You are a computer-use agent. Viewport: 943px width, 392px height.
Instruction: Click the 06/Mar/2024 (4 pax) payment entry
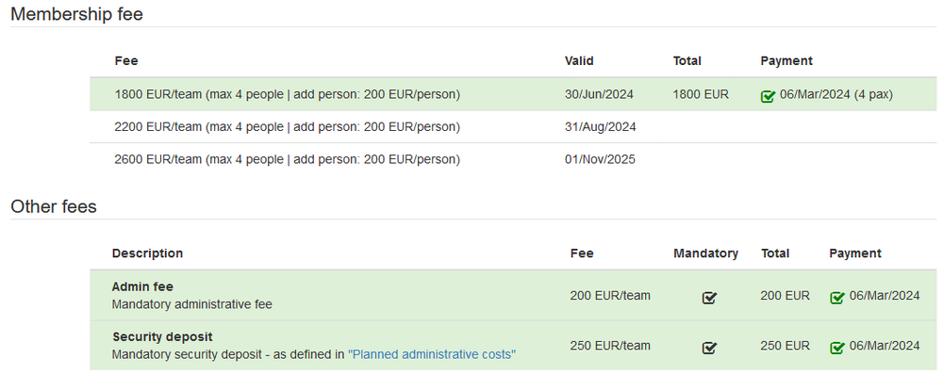pos(835,94)
